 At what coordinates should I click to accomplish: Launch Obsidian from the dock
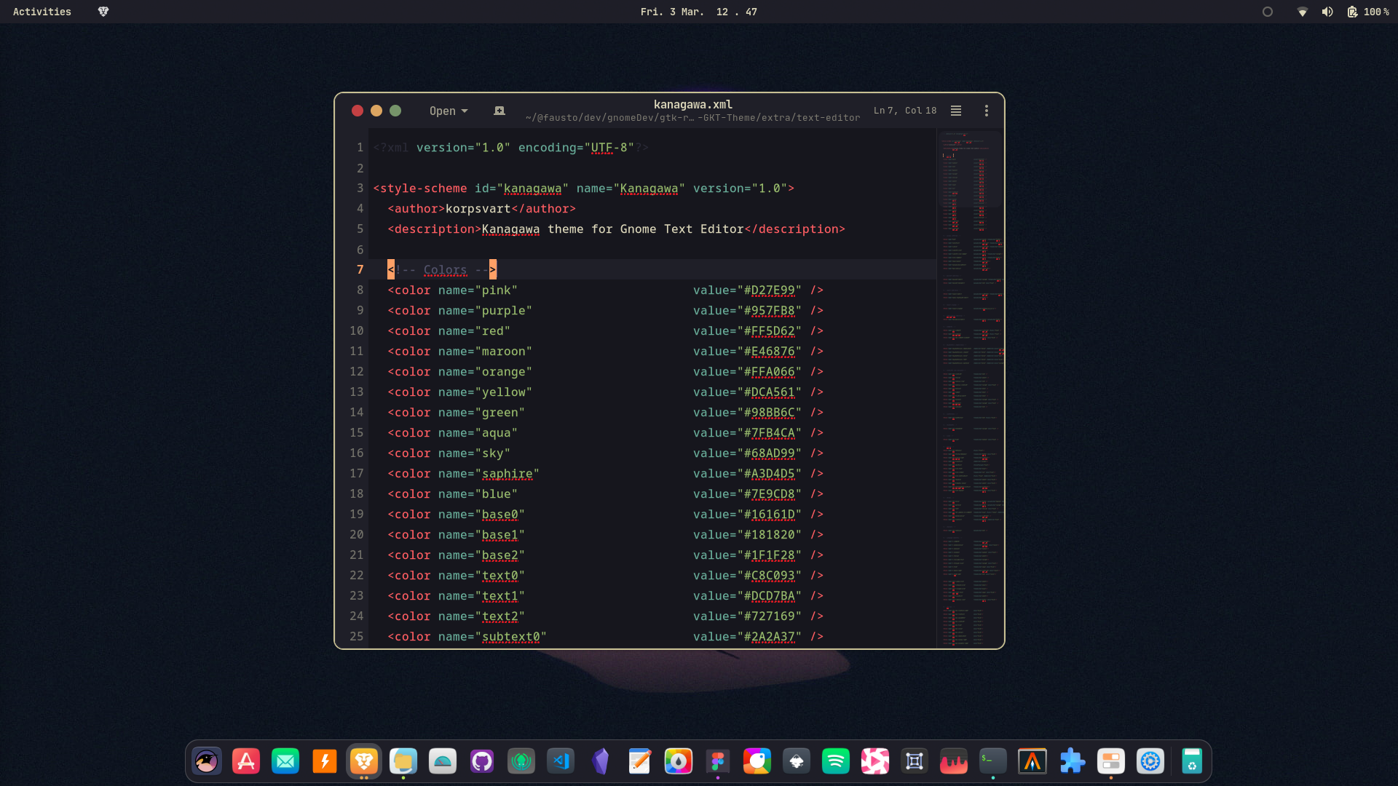[x=600, y=761]
